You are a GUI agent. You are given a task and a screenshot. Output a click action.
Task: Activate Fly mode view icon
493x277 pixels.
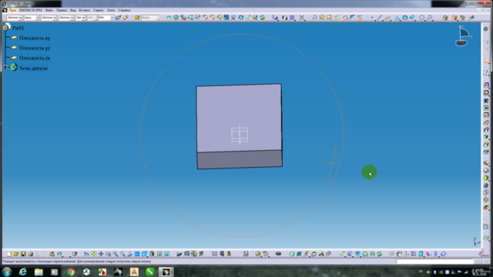(x=86, y=254)
